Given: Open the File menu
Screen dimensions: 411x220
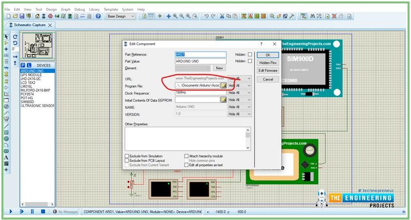Looking at the screenshot, I should (7, 9).
